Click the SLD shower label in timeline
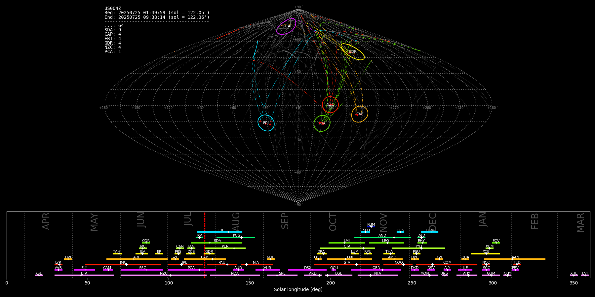This screenshot has width=595, height=297. [366, 230]
